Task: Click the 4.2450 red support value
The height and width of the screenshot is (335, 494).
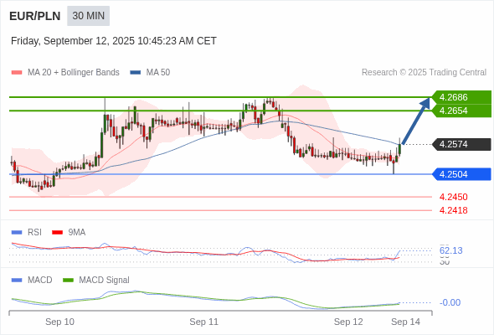Action: (x=453, y=197)
